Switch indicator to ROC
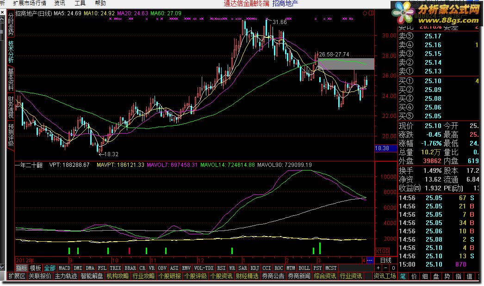Image resolution: width=484 pixels, height=286 pixels. click(x=279, y=268)
